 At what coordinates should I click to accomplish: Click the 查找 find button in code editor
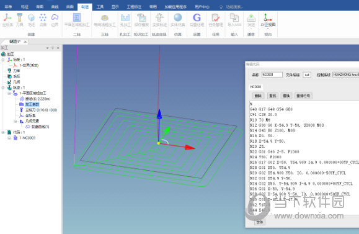272,96
